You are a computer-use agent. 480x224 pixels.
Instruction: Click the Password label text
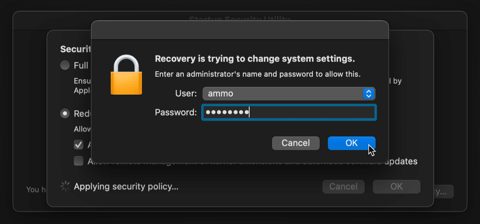tap(176, 113)
